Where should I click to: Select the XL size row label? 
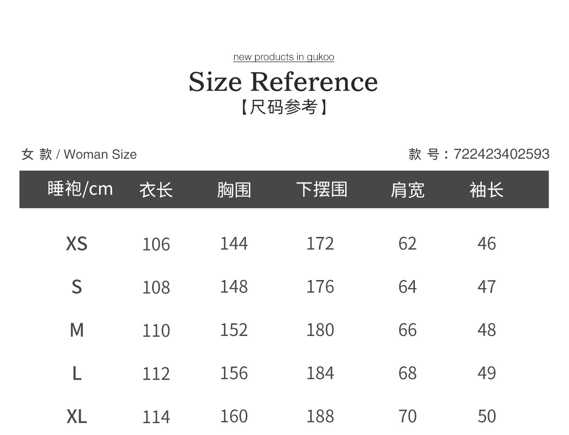click(76, 417)
